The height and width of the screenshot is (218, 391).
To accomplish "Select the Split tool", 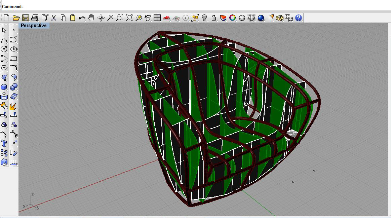I will tap(13, 115).
